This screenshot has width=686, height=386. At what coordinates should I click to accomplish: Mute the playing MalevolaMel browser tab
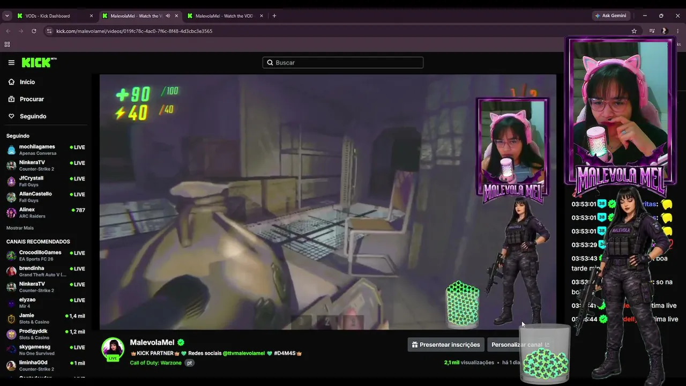click(x=168, y=16)
